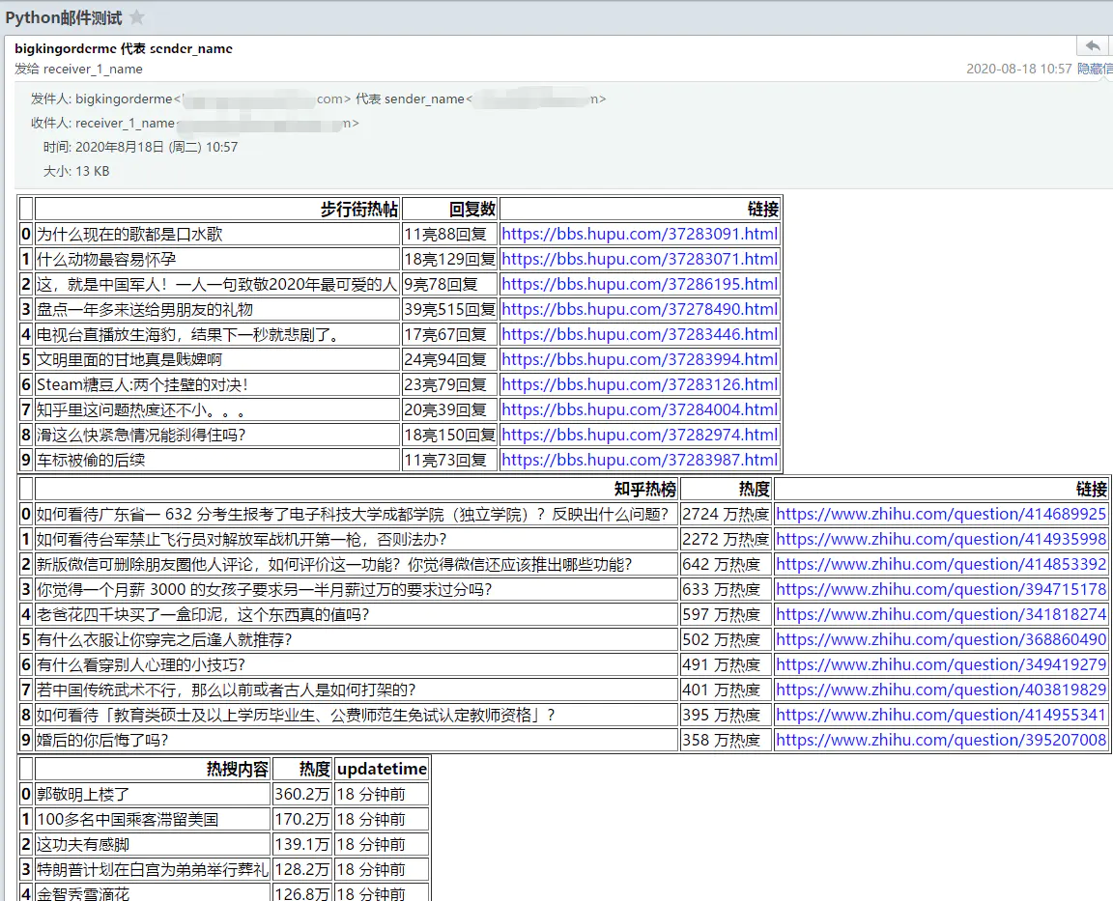The image size is (1113, 901).
Task: Click the 18亮150回复 cell
Action: pyautogui.click(x=449, y=435)
